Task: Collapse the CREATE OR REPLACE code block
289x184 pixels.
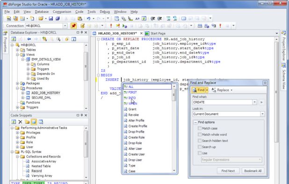Action: (x=98, y=39)
